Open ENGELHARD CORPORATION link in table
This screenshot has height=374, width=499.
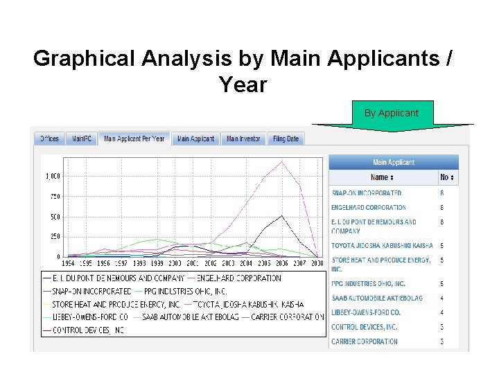click(369, 208)
